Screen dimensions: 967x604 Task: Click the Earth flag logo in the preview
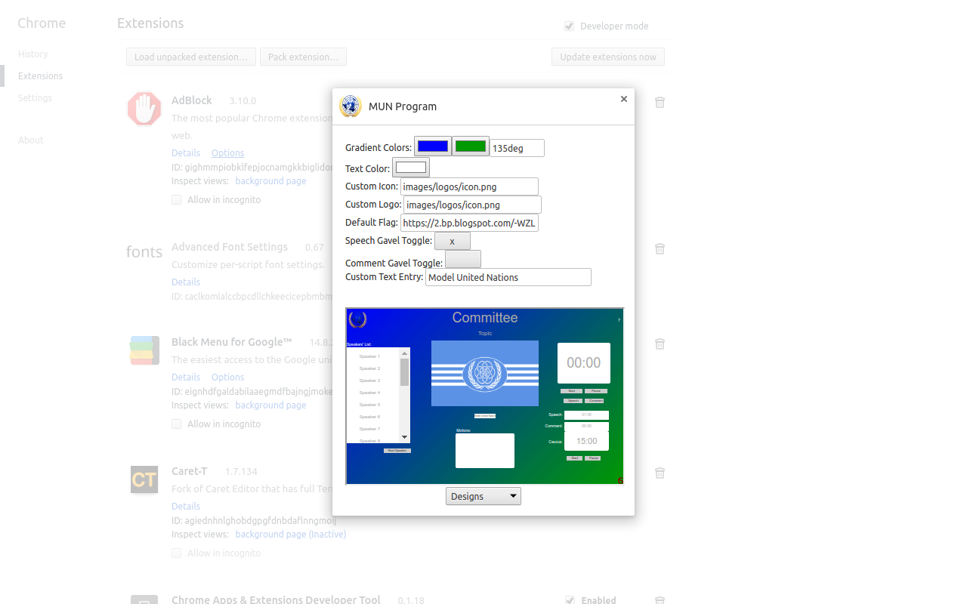tap(484, 373)
